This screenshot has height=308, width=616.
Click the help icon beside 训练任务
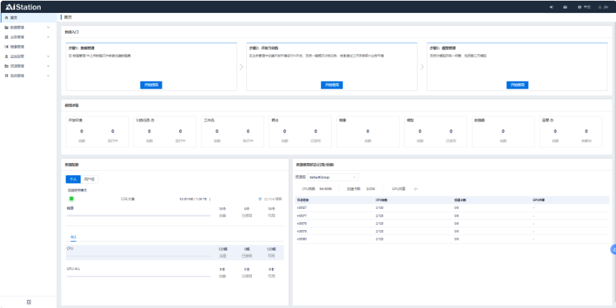click(x=153, y=120)
